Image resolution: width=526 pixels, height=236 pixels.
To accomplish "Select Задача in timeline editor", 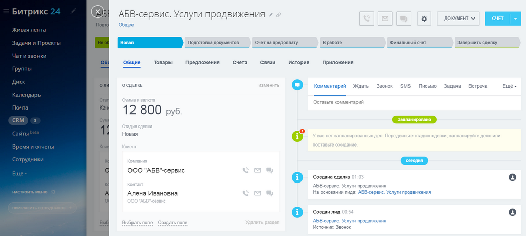I will (x=453, y=86).
